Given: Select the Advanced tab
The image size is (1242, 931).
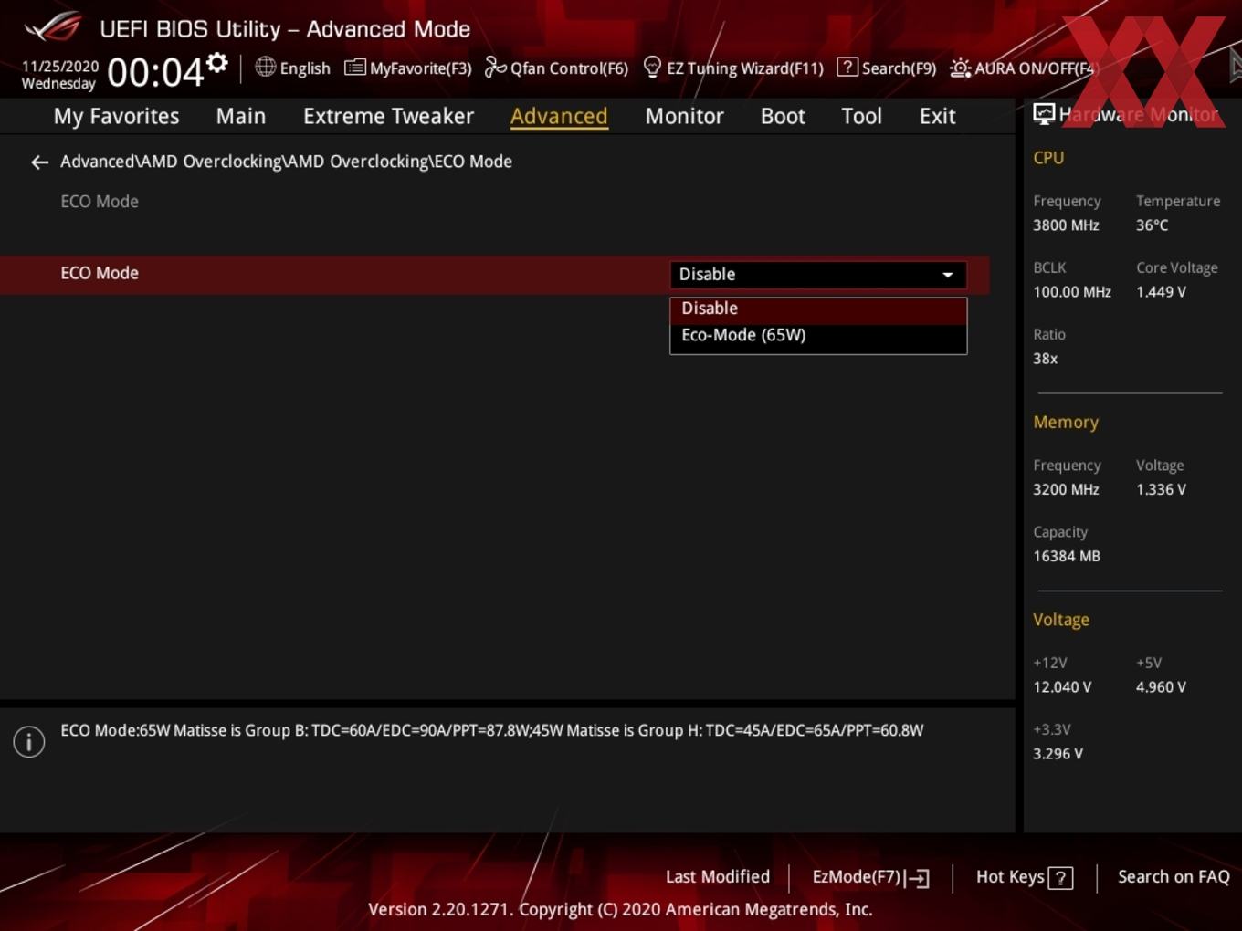Looking at the screenshot, I should point(559,116).
